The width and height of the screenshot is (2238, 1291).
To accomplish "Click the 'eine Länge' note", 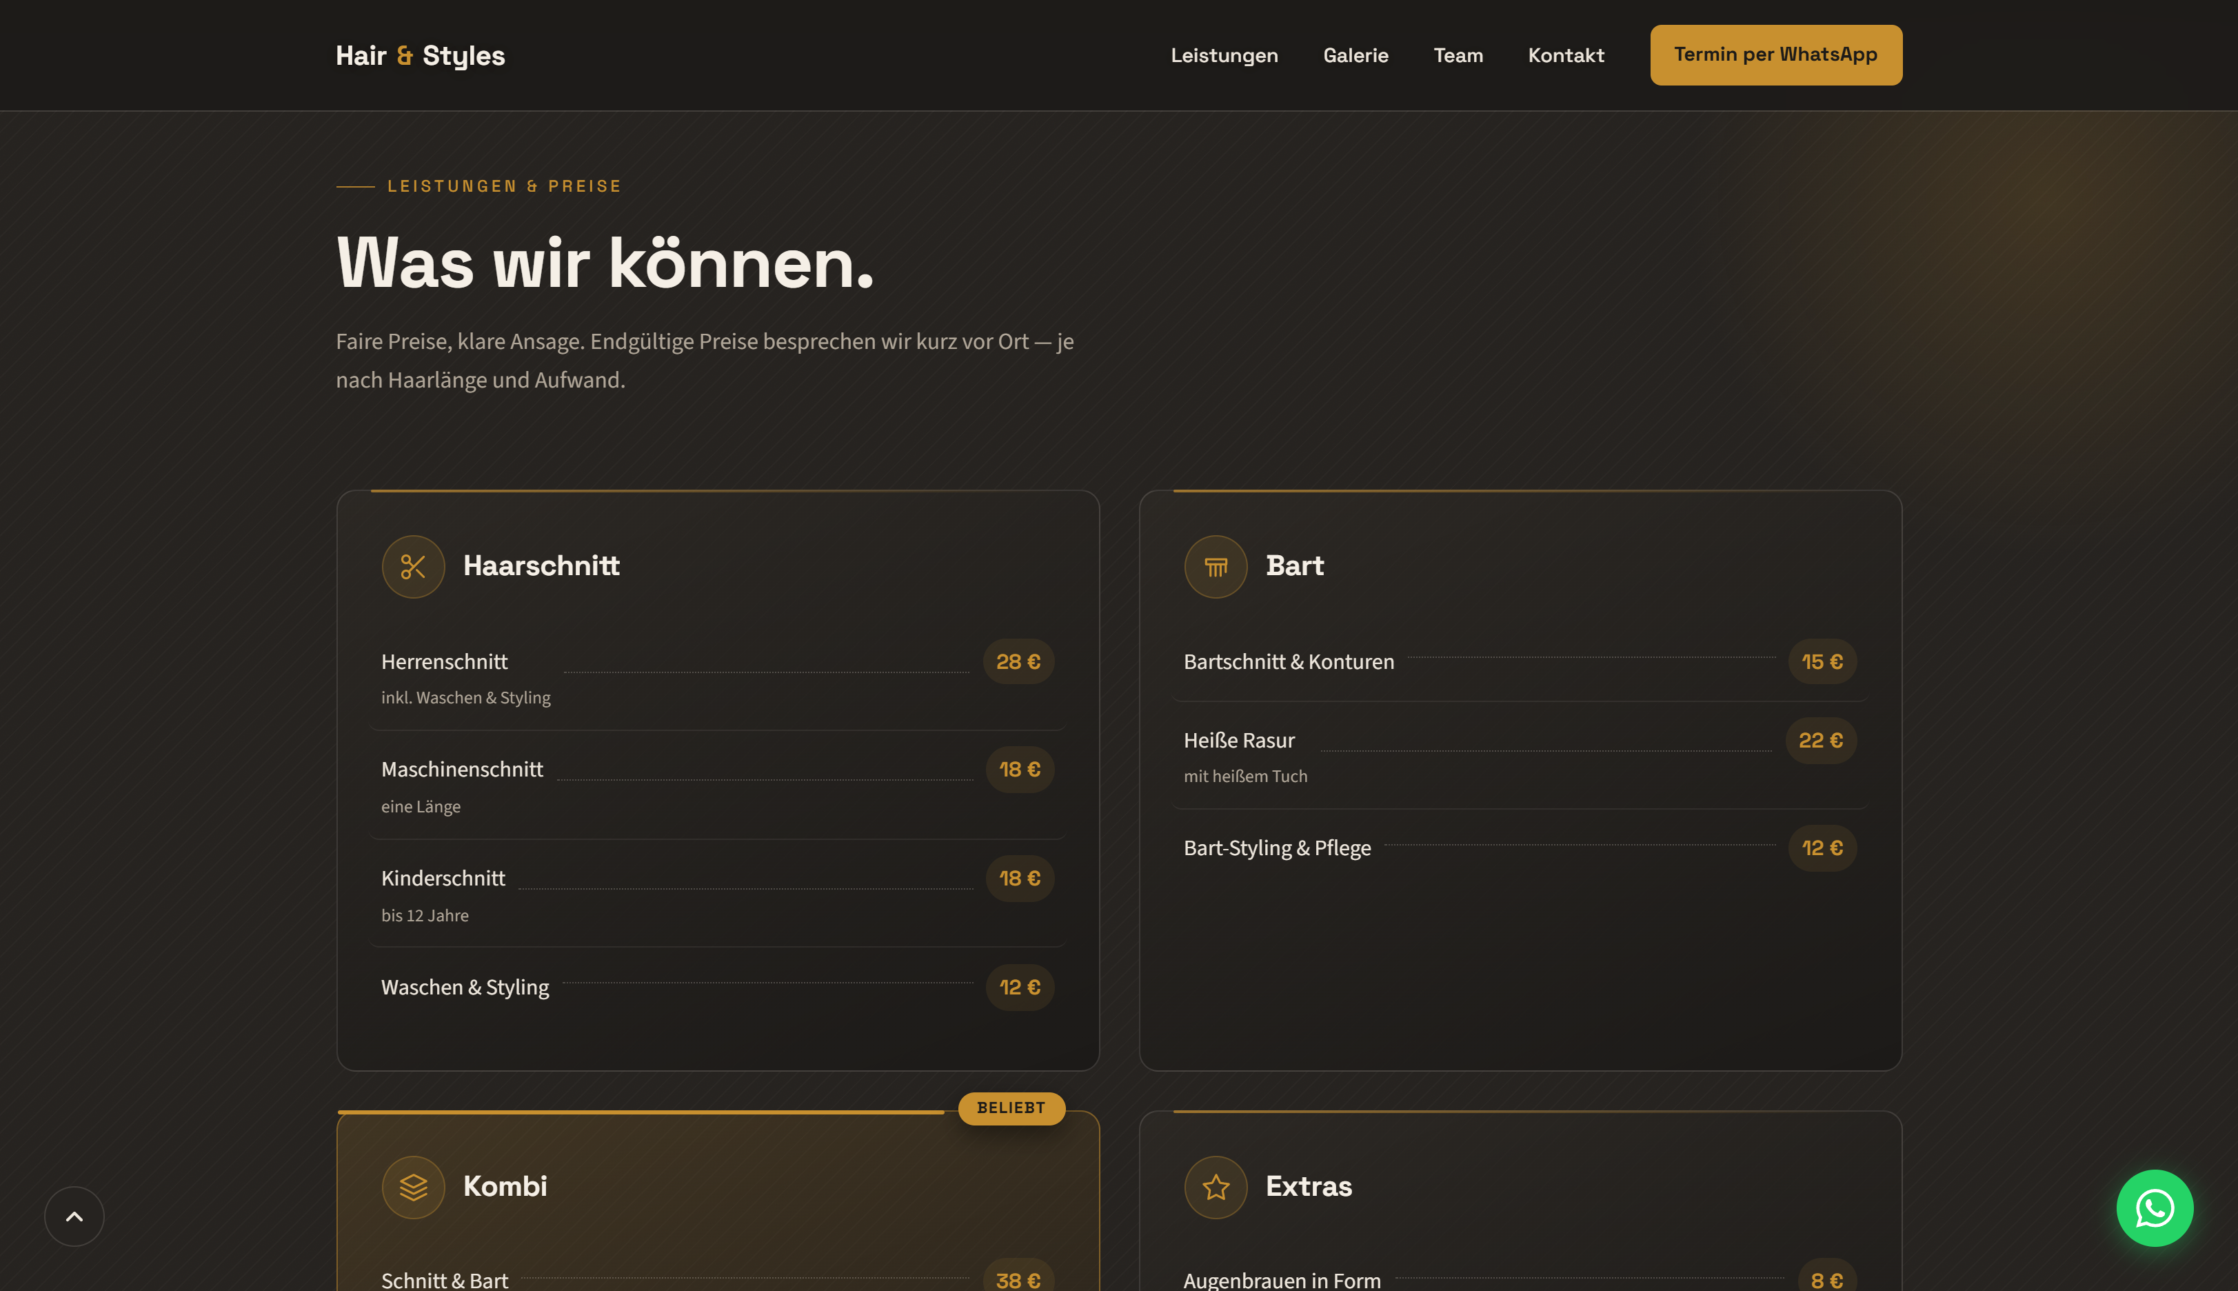I will coord(420,807).
